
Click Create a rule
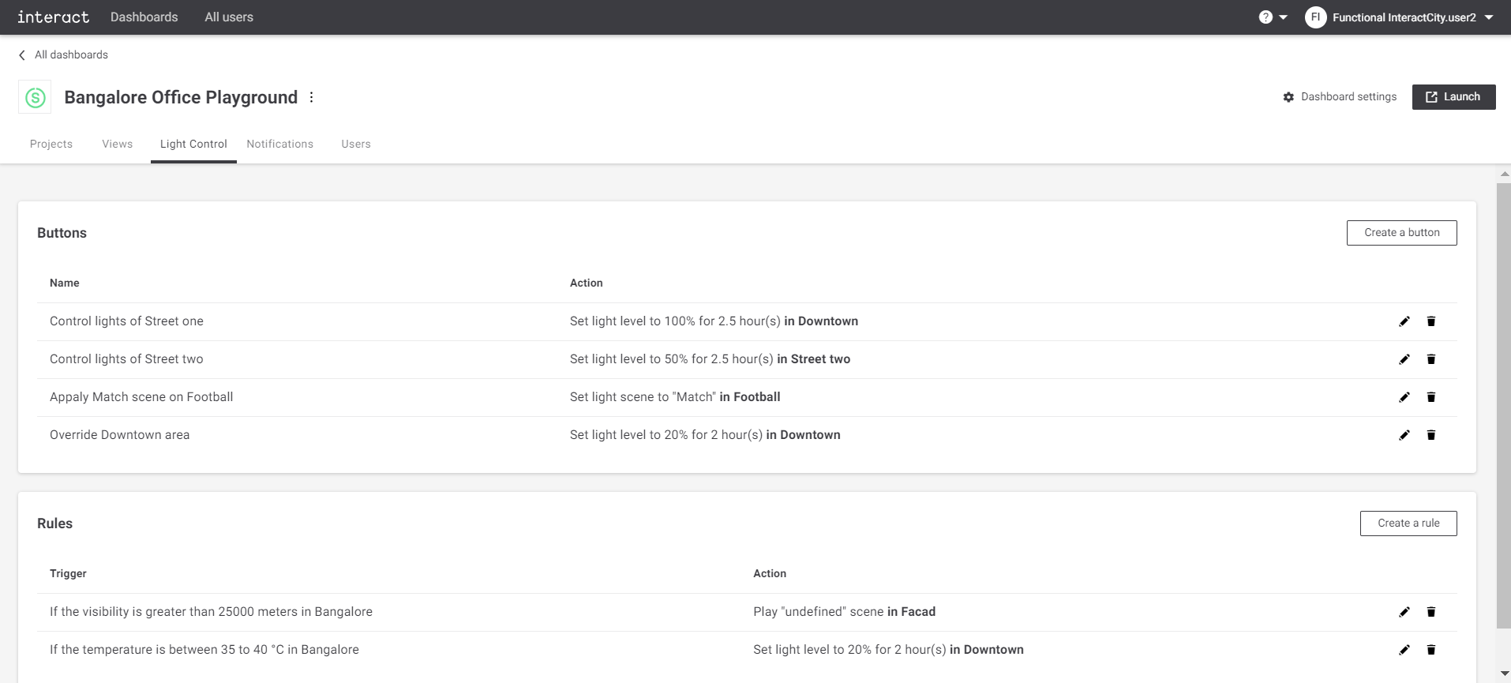coord(1408,524)
